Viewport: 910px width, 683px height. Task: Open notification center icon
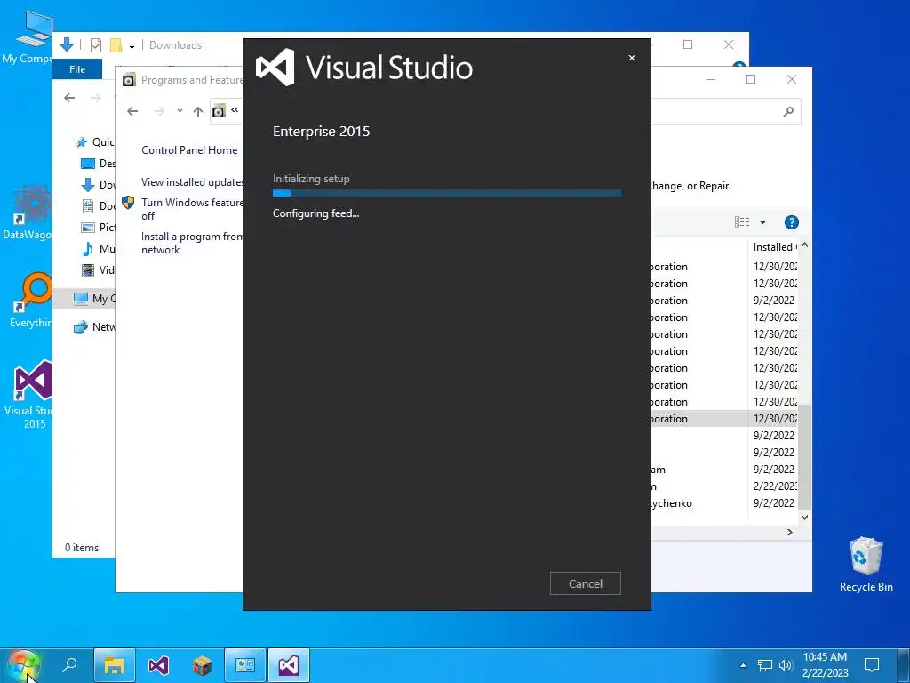[x=872, y=665]
